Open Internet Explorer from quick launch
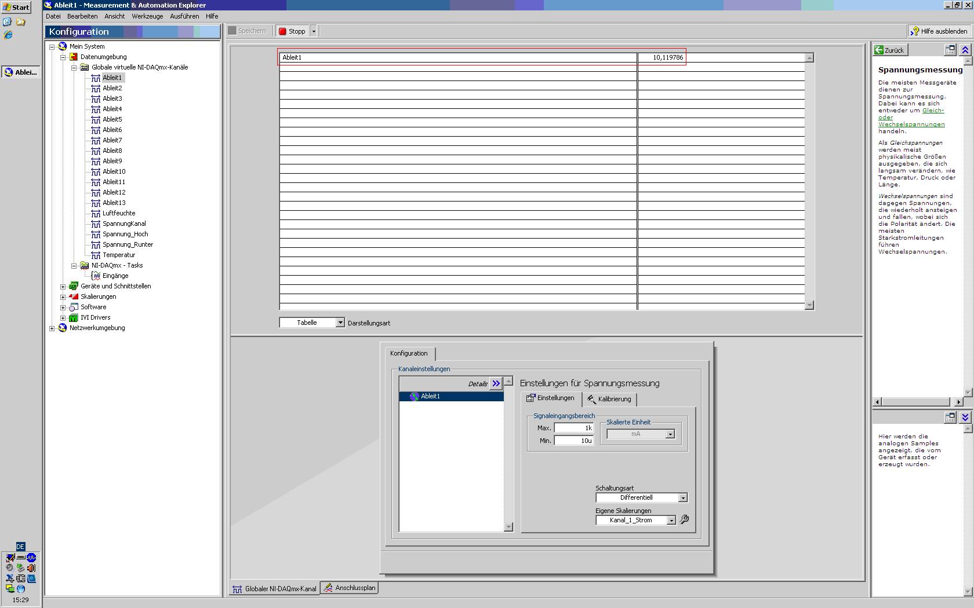Viewport: 974px width, 608px height. click(8, 35)
